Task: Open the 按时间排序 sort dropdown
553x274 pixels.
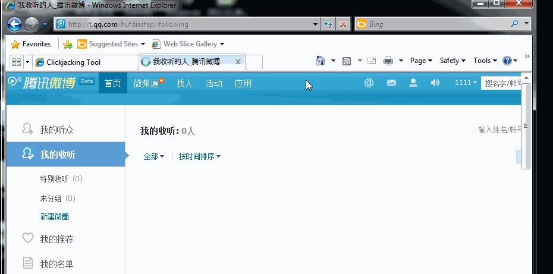Action: 200,156
